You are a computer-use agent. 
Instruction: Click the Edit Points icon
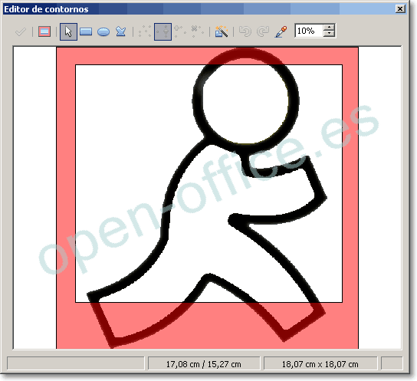point(145,31)
